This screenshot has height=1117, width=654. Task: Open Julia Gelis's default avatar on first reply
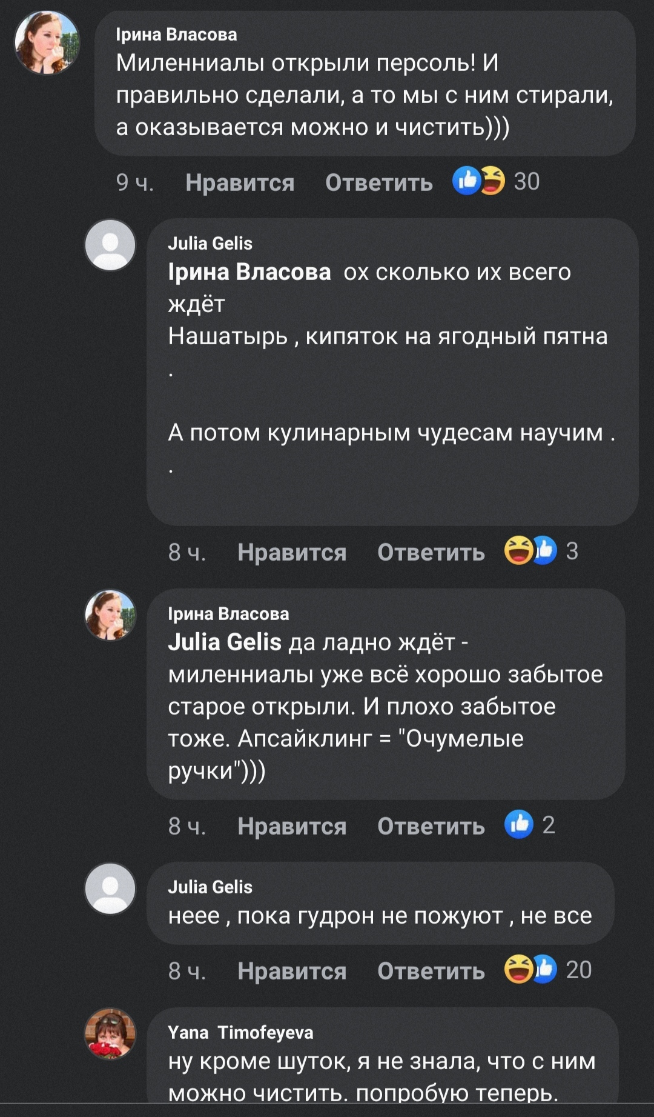[x=110, y=245]
